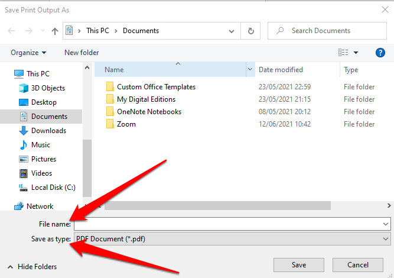This screenshot has height=278, width=394.
Task: Select the 3D Objects folder icon
Action: click(24, 88)
